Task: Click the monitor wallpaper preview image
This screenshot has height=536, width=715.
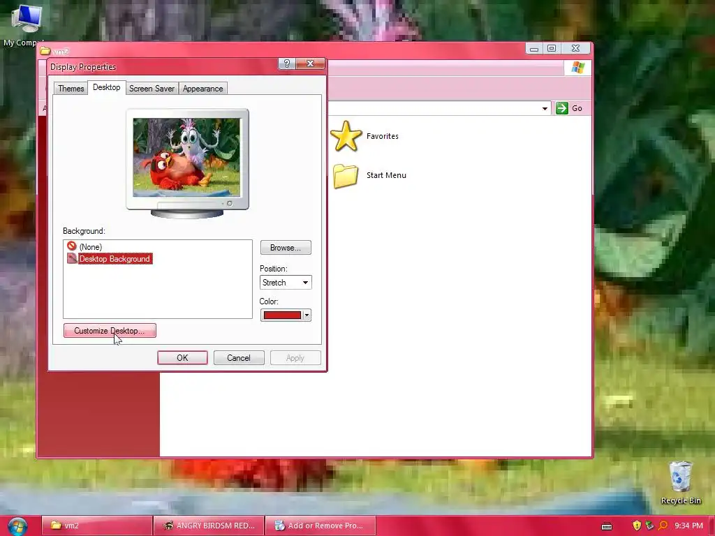Action: [186, 157]
